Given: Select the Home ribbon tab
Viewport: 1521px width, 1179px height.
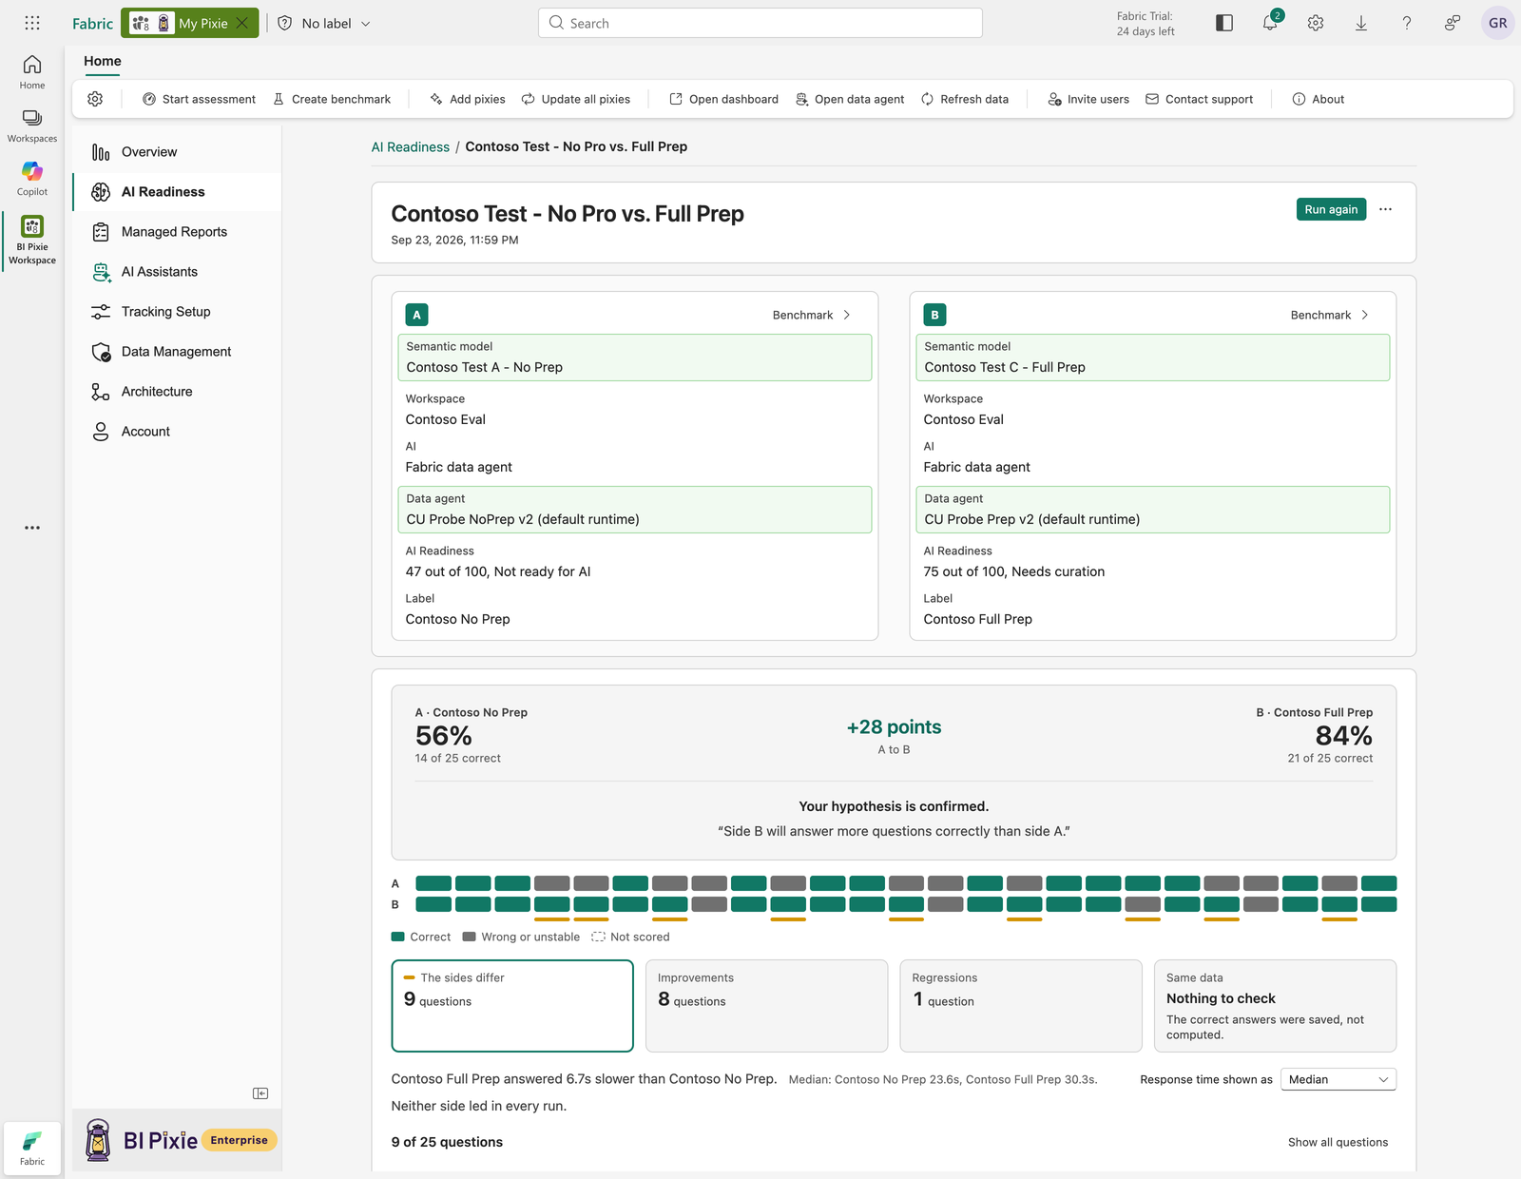Looking at the screenshot, I should (103, 61).
